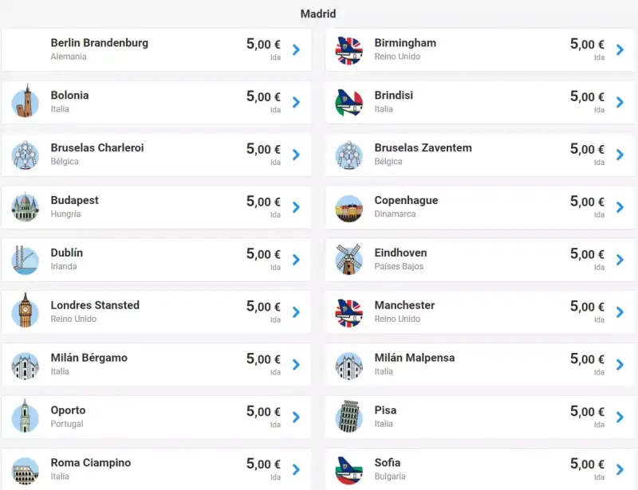Expand the Brindisi fare with blue chevron
The width and height of the screenshot is (638, 490).
[x=620, y=102]
